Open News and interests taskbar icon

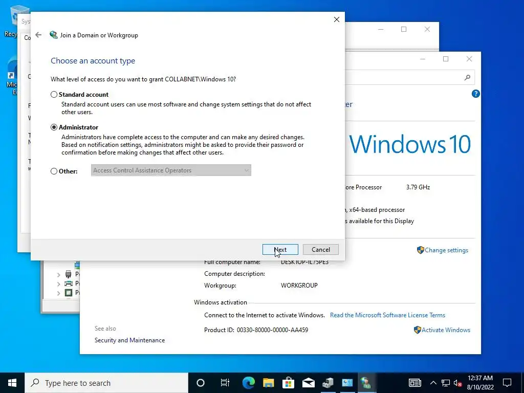[414, 383]
